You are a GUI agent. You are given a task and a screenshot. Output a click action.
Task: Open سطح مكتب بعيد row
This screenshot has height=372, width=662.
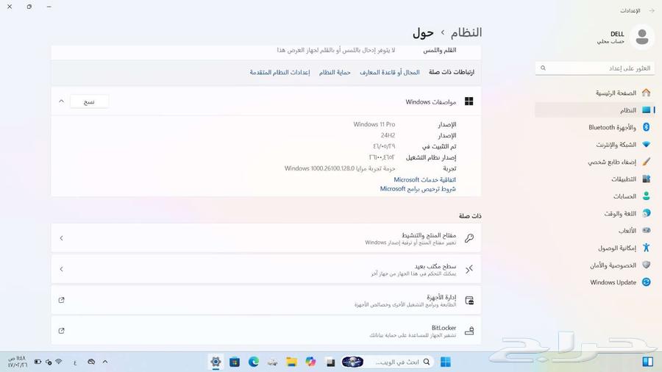266,269
